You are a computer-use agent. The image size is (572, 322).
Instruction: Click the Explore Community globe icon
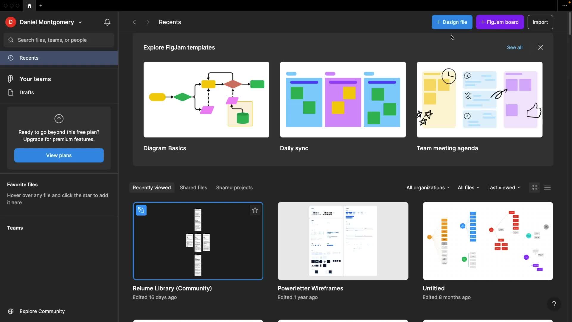11,311
